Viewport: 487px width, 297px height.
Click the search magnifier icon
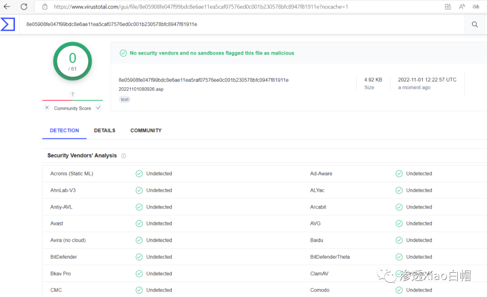(x=474, y=24)
